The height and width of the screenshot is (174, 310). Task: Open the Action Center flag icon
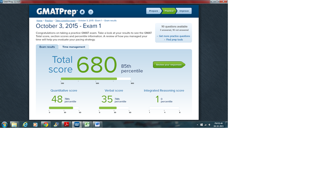[201, 125]
